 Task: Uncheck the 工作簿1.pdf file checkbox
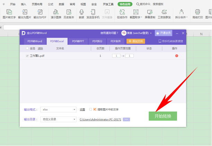coord(27,56)
